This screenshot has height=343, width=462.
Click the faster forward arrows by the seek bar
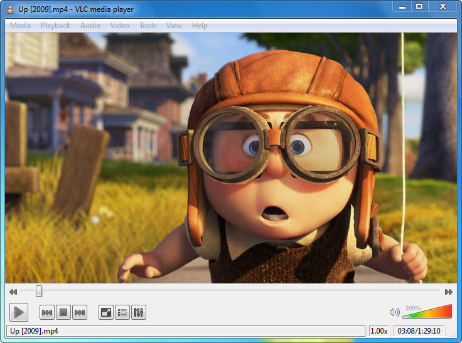tap(449, 292)
